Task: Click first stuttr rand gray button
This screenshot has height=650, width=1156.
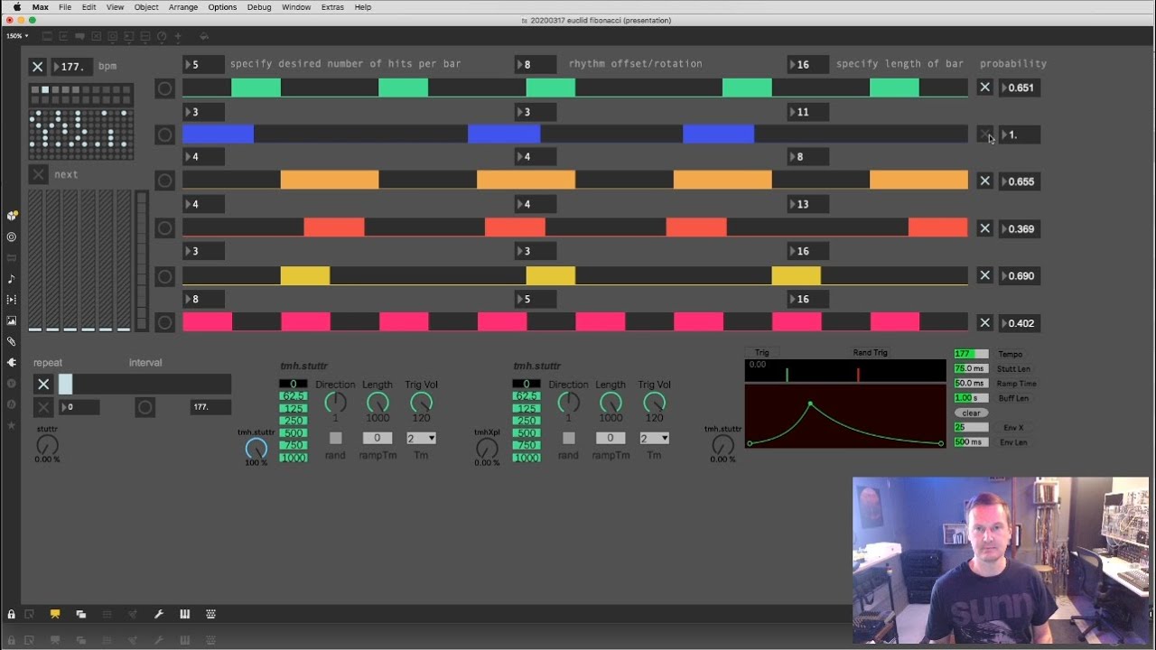Action: (x=335, y=438)
